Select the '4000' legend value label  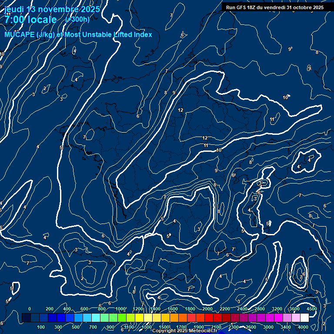point(303,327)
